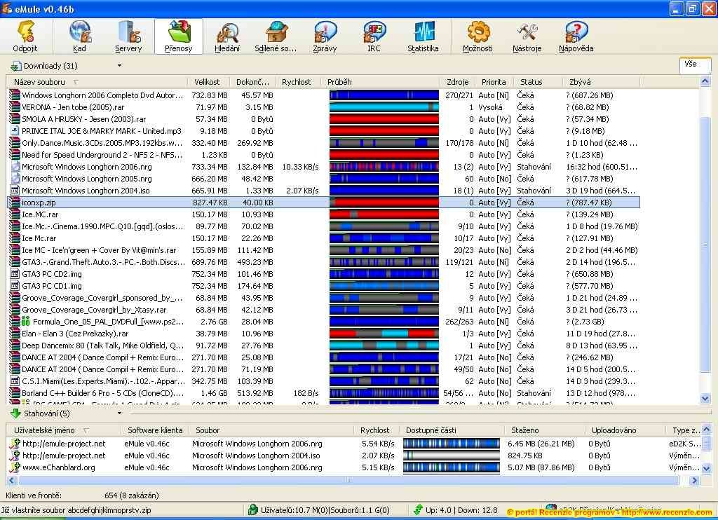The height and width of the screenshot is (520, 718).
Task: Sort downloads by Priorita column header
Action: pos(494,82)
